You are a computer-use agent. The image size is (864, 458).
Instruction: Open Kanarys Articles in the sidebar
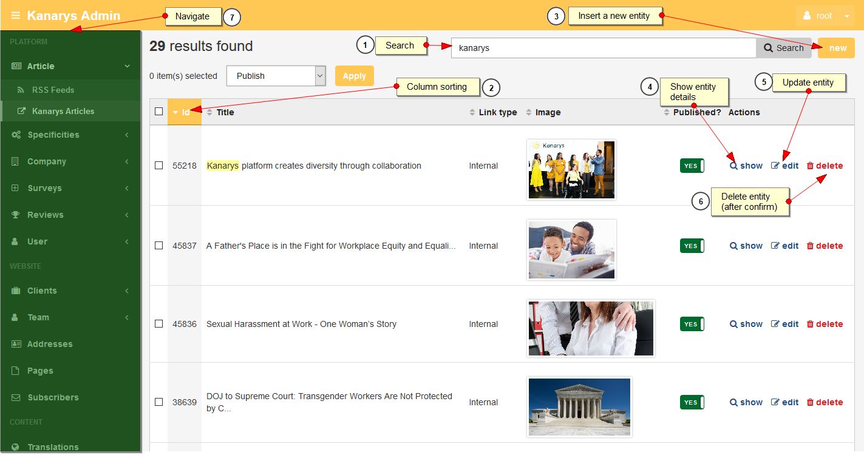[70, 111]
